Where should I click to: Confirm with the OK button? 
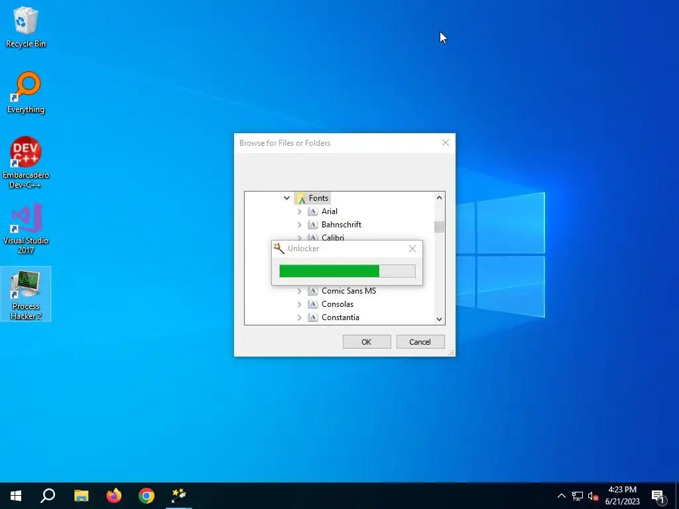366,342
